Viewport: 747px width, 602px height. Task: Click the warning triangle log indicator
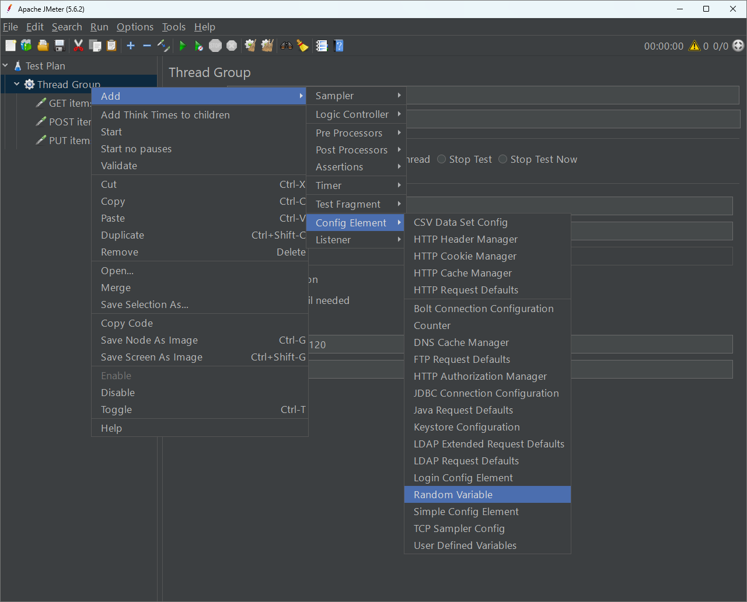pyautogui.click(x=694, y=46)
